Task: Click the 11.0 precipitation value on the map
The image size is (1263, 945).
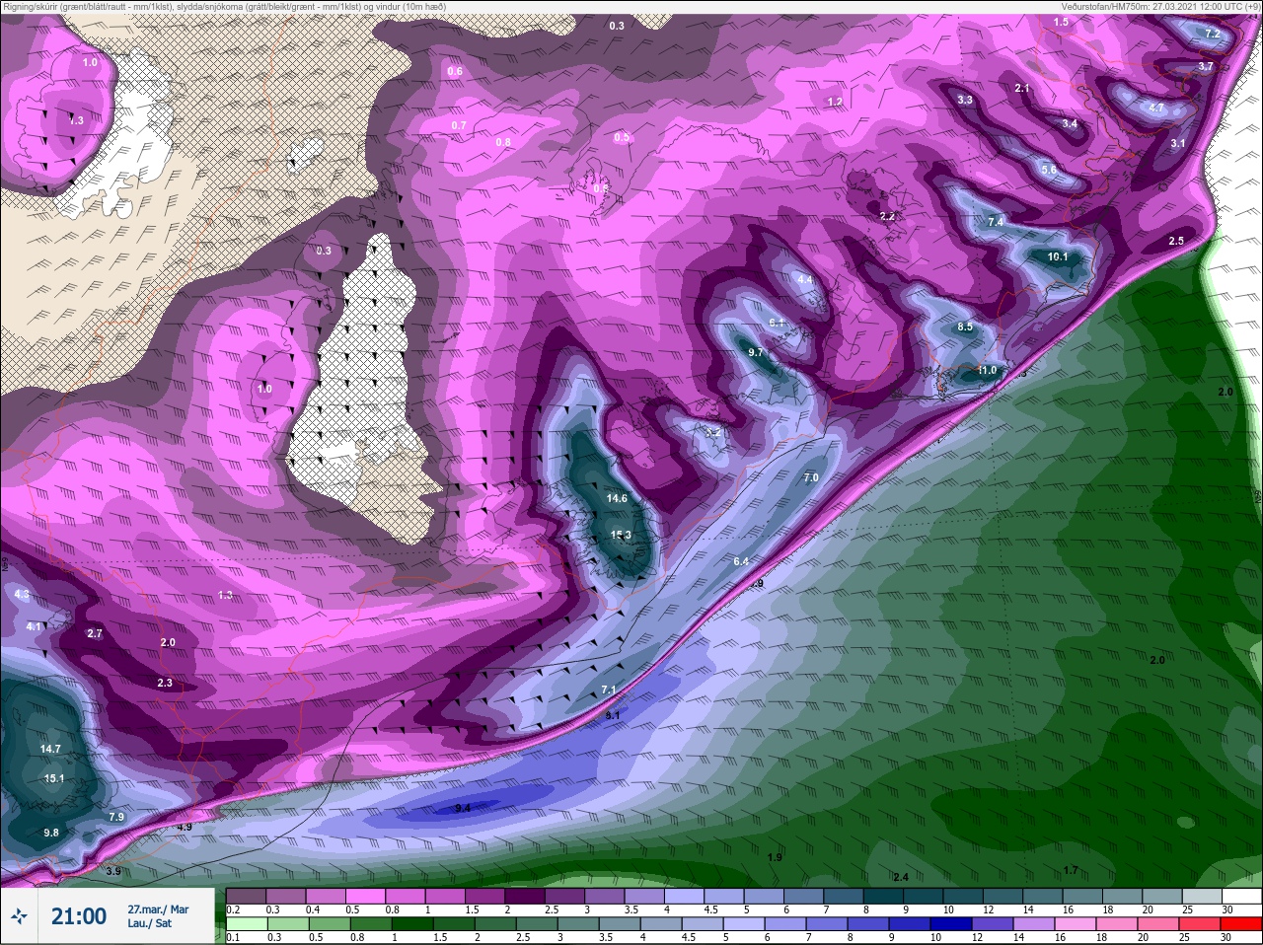Action: click(987, 370)
